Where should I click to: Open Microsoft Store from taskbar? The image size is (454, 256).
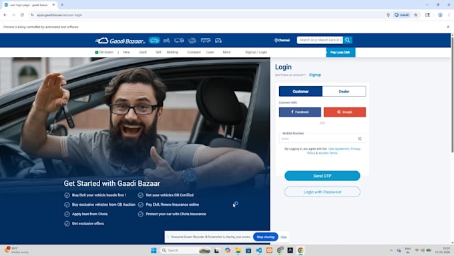pyautogui.click(x=248, y=250)
